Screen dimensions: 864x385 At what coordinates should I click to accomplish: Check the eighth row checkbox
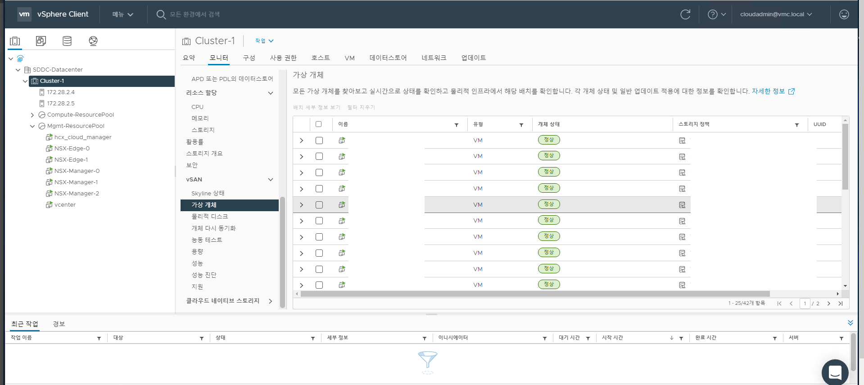click(319, 253)
